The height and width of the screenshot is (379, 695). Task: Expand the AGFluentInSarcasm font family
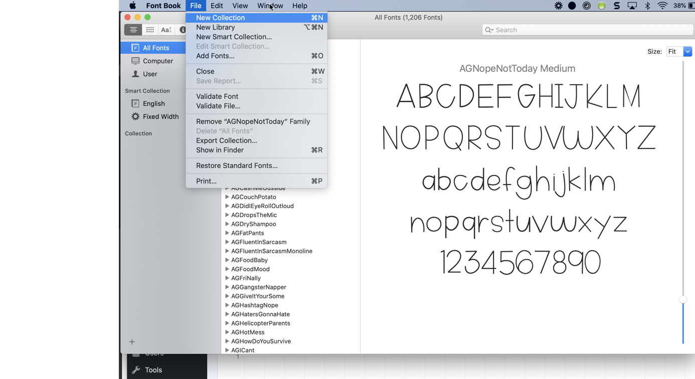click(227, 242)
